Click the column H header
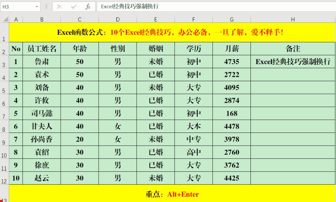Viewport: 336px width, 202px height. (x=293, y=19)
